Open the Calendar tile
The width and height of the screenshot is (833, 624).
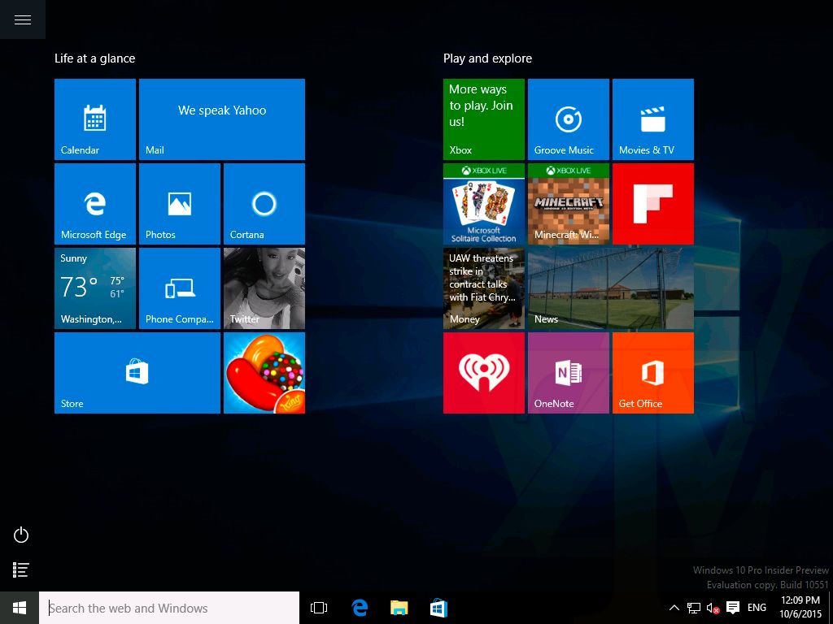click(x=95, y=119)
